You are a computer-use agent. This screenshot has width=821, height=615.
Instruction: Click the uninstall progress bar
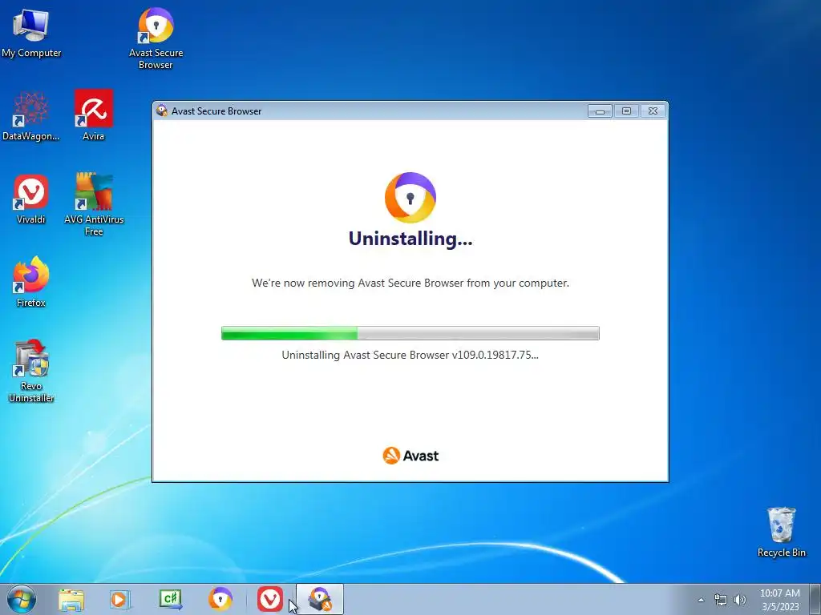pos(410,333)
